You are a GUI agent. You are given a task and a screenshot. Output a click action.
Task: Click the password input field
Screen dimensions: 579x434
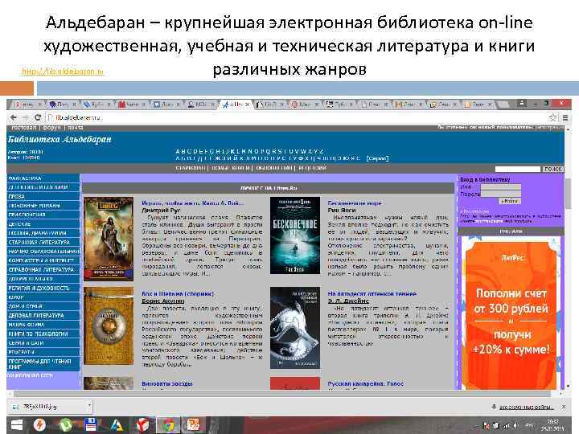pos(500,194)
